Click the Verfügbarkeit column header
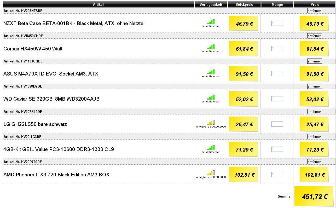Screen dimensions: 336x208 (x=211, y=4)
